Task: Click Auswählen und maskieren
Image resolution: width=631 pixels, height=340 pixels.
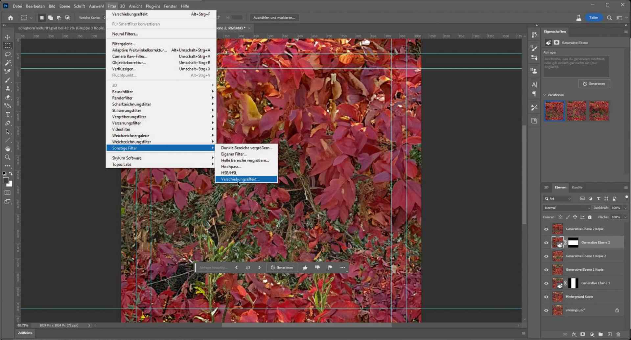Action: [x=274, y=17]
